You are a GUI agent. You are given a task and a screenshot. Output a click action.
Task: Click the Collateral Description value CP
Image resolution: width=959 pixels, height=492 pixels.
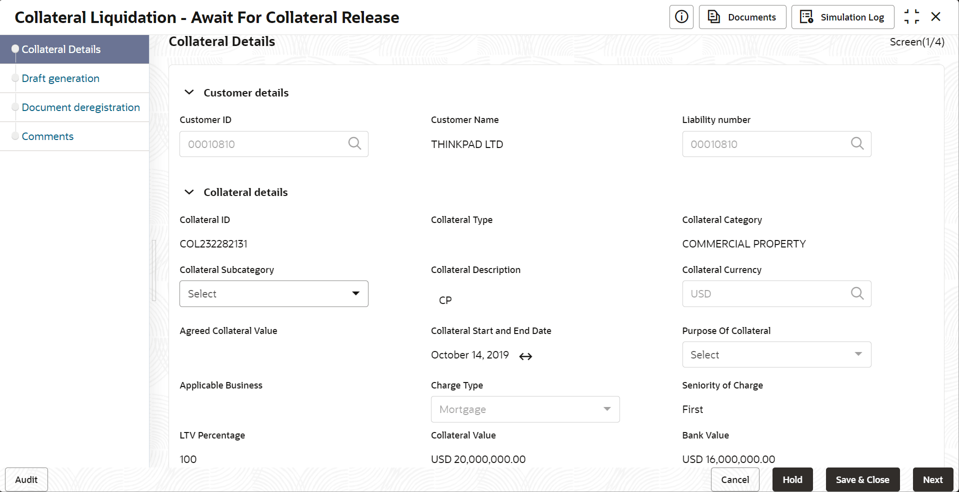point(445,300)
